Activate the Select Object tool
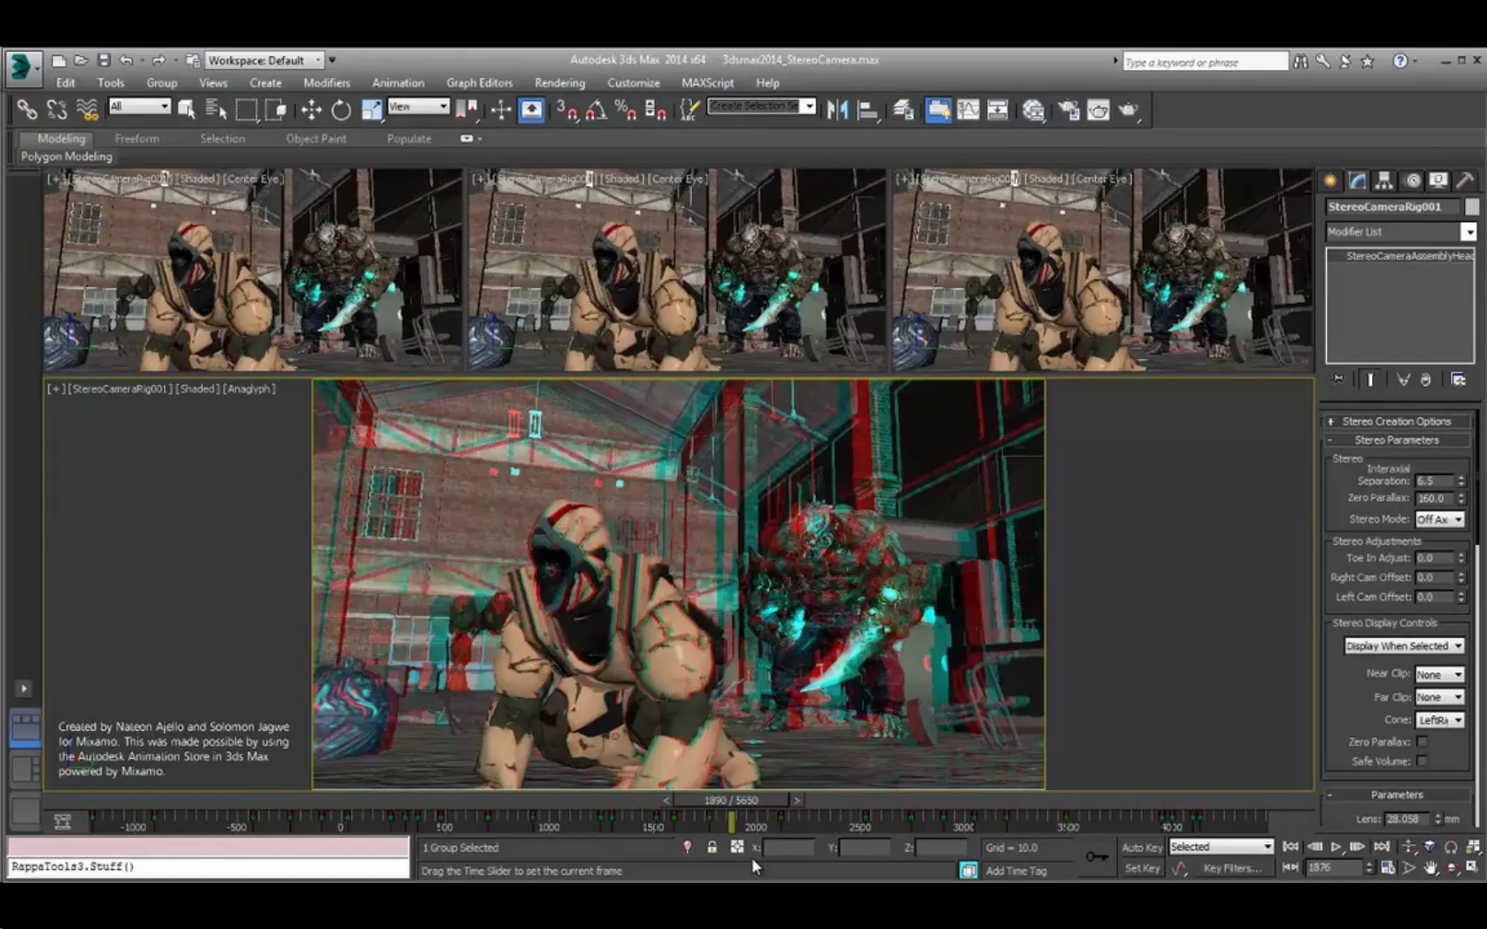The width and height of the screenshot is (1487, 929). click(x=187, y=110)
